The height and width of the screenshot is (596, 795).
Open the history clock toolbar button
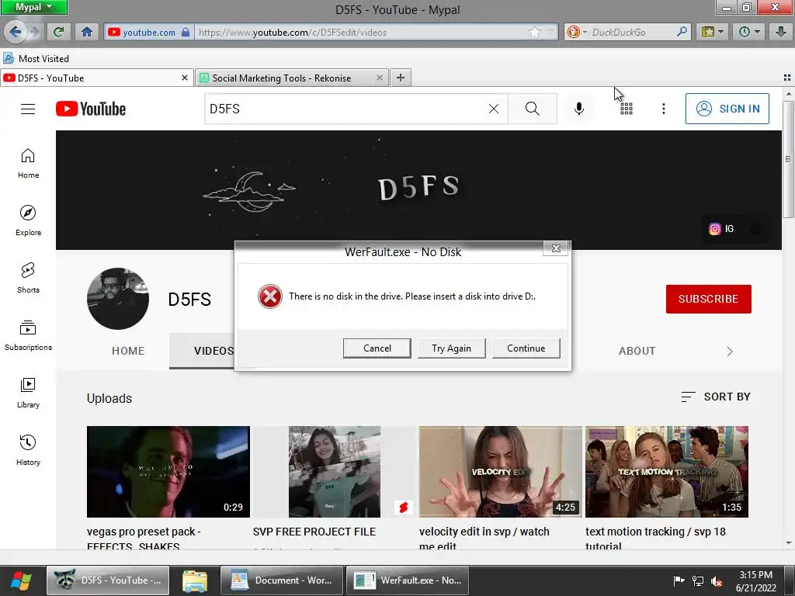(x=749, y=32)
